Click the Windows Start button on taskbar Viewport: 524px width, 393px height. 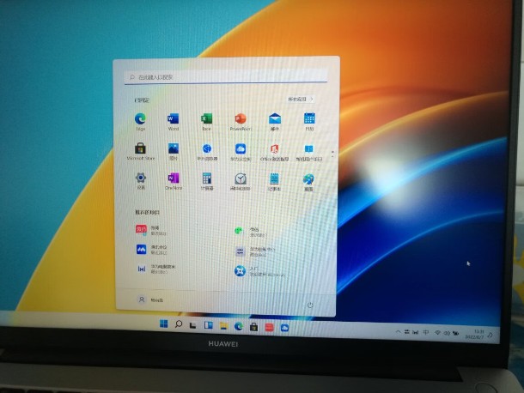point(162,326)
